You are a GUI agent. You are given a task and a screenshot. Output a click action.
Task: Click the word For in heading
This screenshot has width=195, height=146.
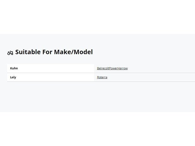(47, 52)
